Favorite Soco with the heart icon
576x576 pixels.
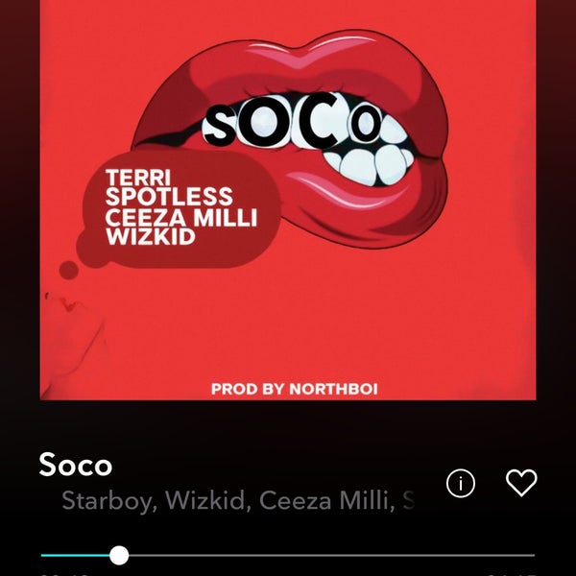tap(521, 483)
